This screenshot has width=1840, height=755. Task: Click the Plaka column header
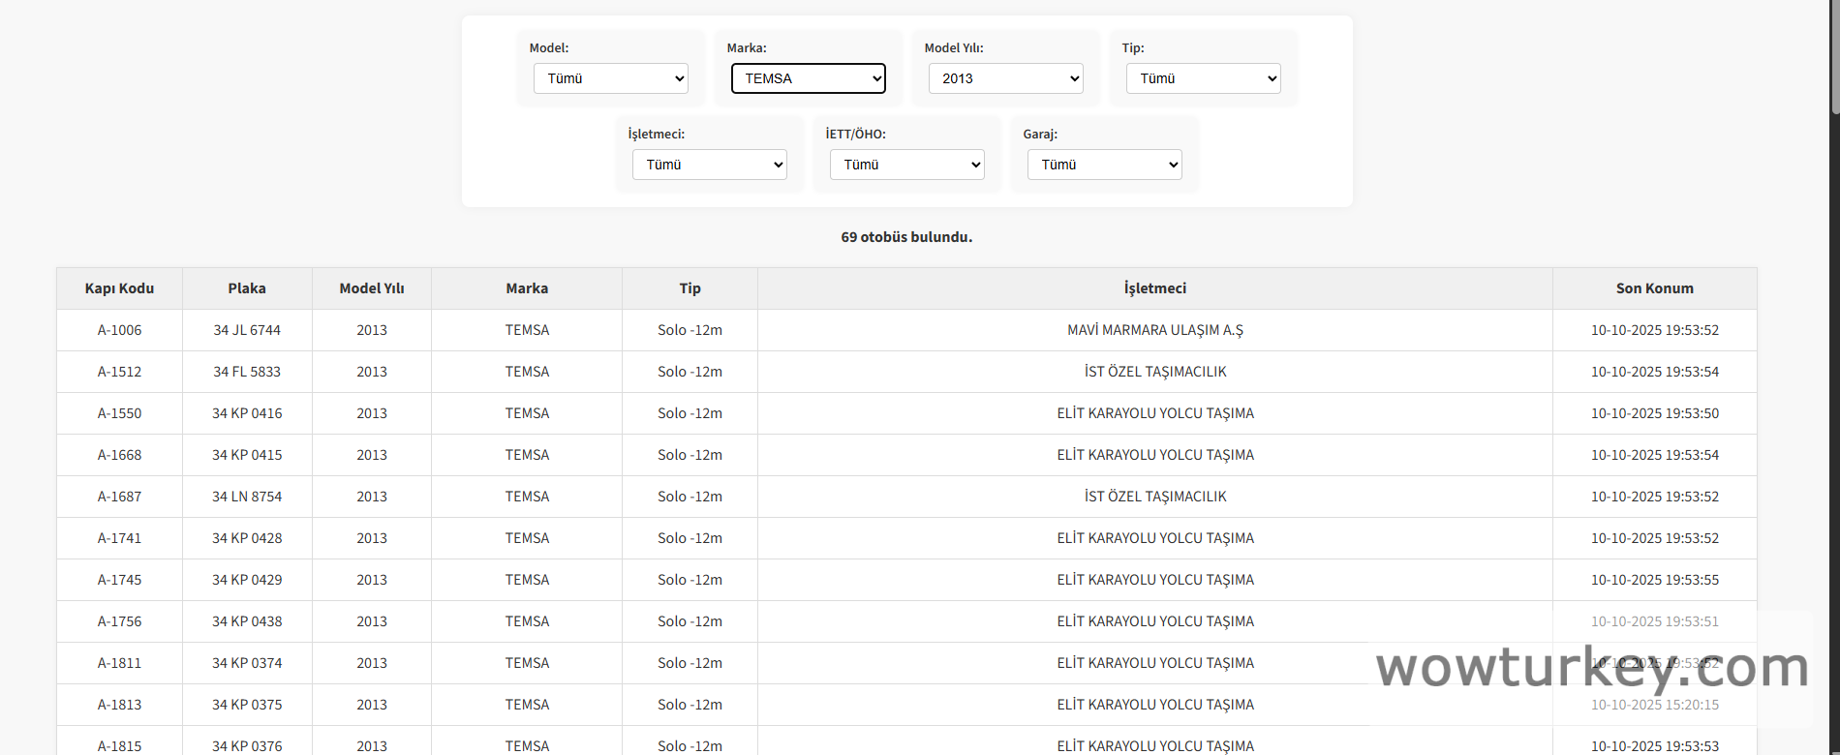[247, 288]
